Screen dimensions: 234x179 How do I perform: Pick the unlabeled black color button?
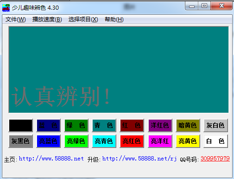pos(21,125)
